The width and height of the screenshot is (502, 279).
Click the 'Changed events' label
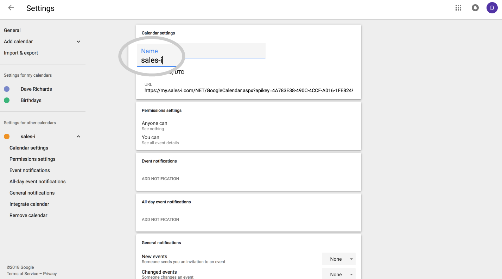click(x=159, y=272)
